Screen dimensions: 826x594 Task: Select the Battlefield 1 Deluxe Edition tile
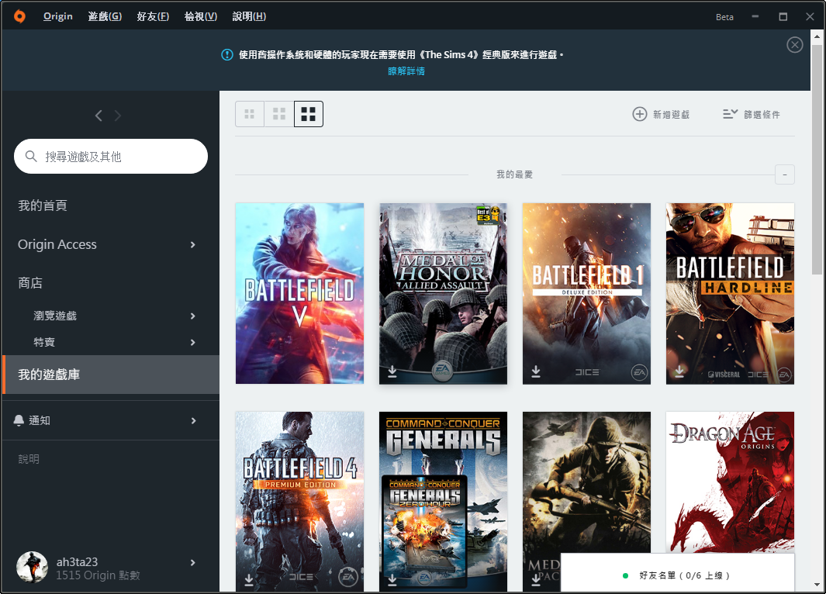(x=586, y=293)
